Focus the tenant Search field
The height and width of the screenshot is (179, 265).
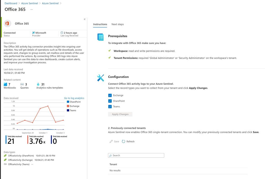(x=136, y=155)
